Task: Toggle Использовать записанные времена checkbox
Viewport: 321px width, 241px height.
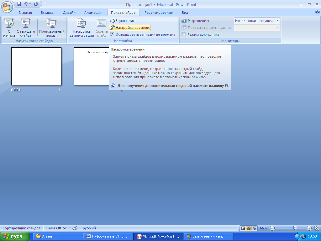Action: pyautogui.click(x=112, y=35)
